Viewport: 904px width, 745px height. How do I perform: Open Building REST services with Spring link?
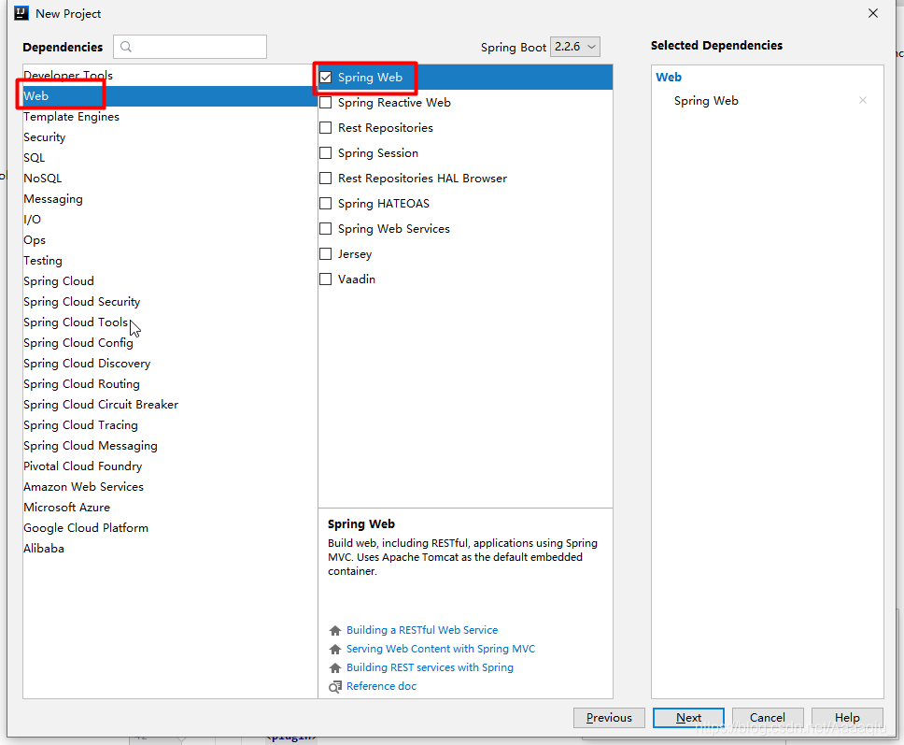(430, 667)
